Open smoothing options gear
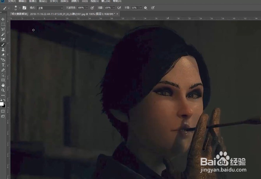Viewport: 261px width, 179px height. [145, 8]
